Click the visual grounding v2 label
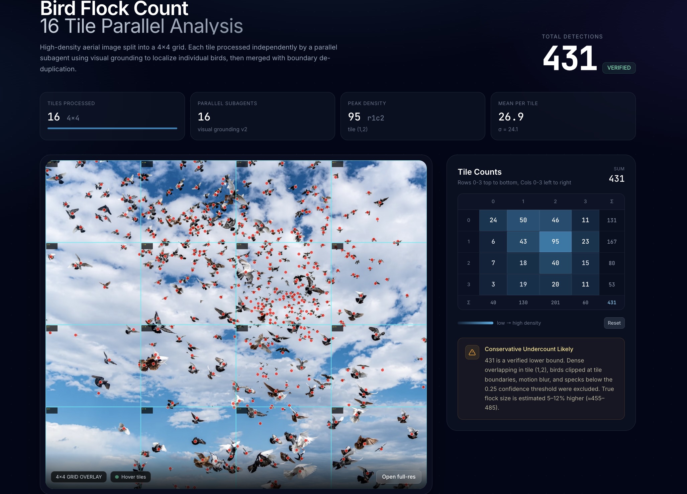Viewport: 687px width, 494px height. point(222,129)
